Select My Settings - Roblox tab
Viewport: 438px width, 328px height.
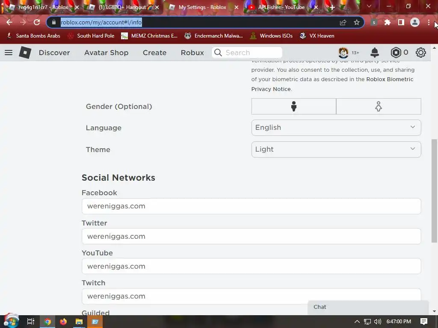click(202, 7)
